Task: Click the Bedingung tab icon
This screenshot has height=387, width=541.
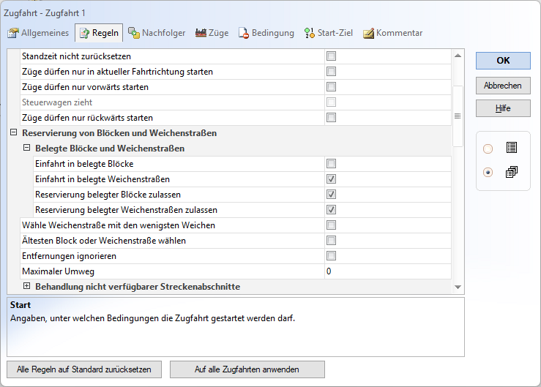Action: [244, 33]
